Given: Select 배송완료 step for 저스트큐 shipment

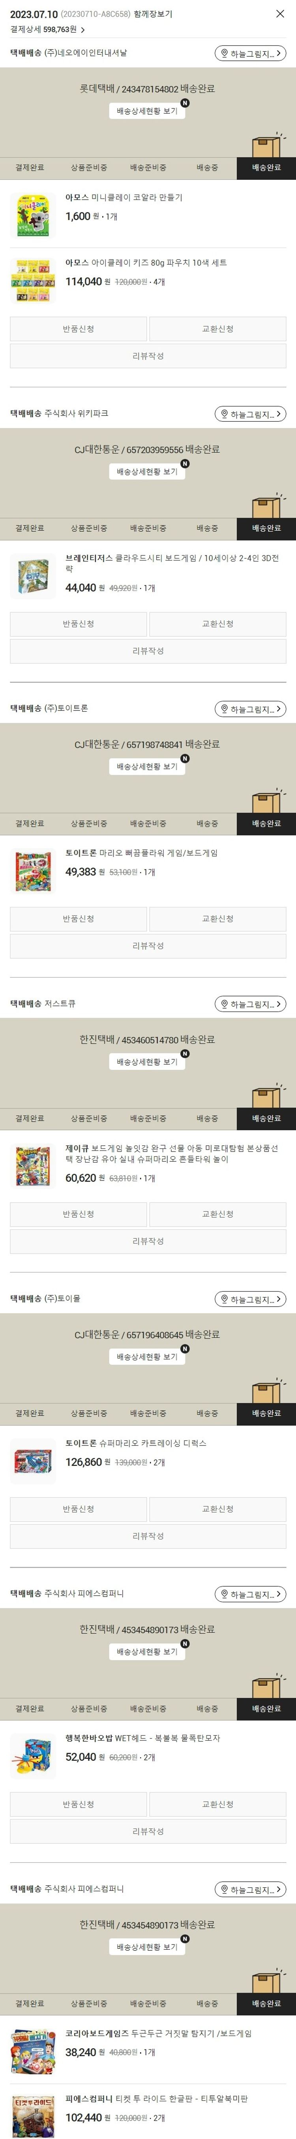Looking at the screenshot, I should 266,1118.
